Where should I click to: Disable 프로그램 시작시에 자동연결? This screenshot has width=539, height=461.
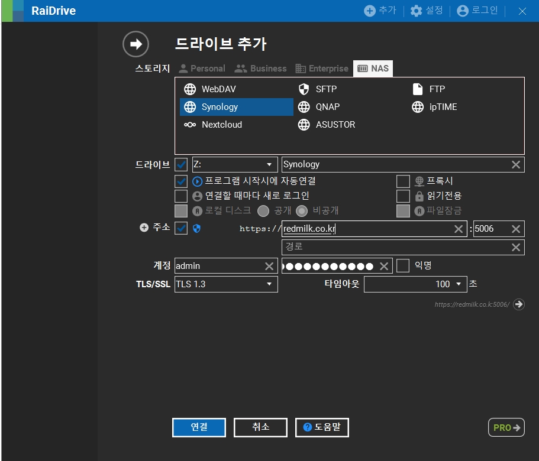(182, 181)
